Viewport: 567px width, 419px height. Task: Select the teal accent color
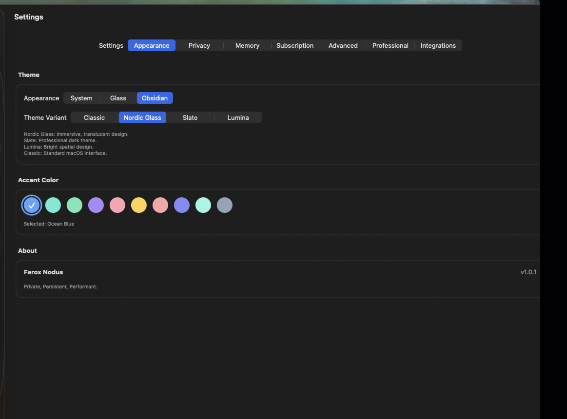pyautogui.click(x=53, y=205)
